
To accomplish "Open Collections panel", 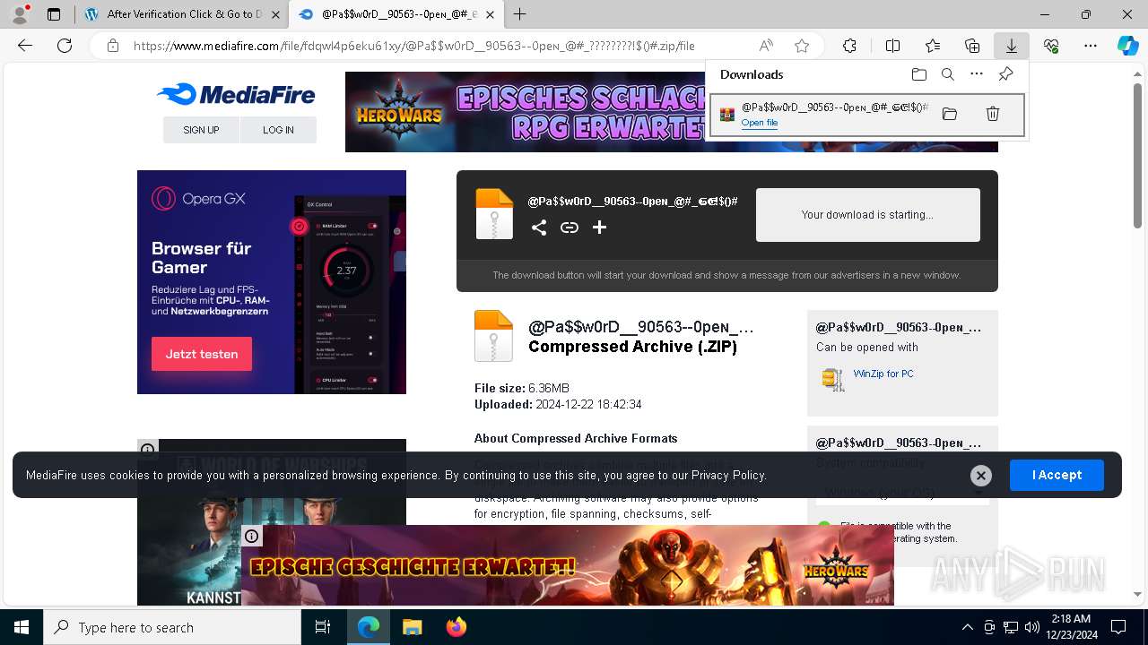I will click(x=972, y=46).
